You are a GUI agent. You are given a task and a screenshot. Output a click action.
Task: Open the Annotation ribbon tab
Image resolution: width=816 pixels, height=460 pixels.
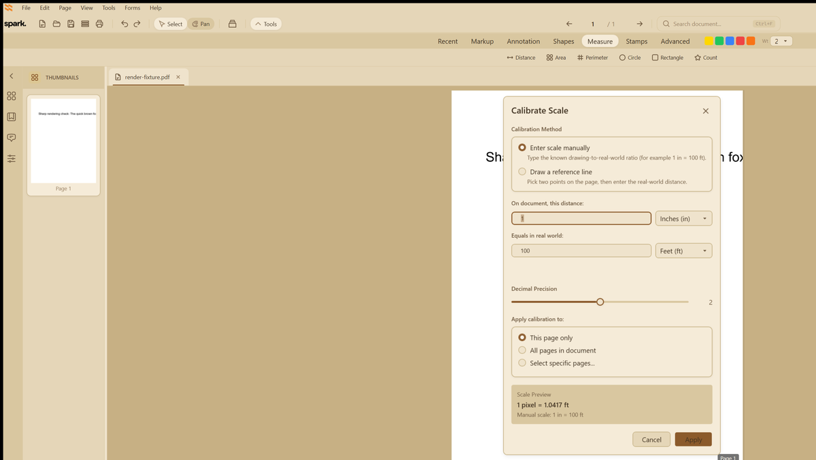coord(524,41)
